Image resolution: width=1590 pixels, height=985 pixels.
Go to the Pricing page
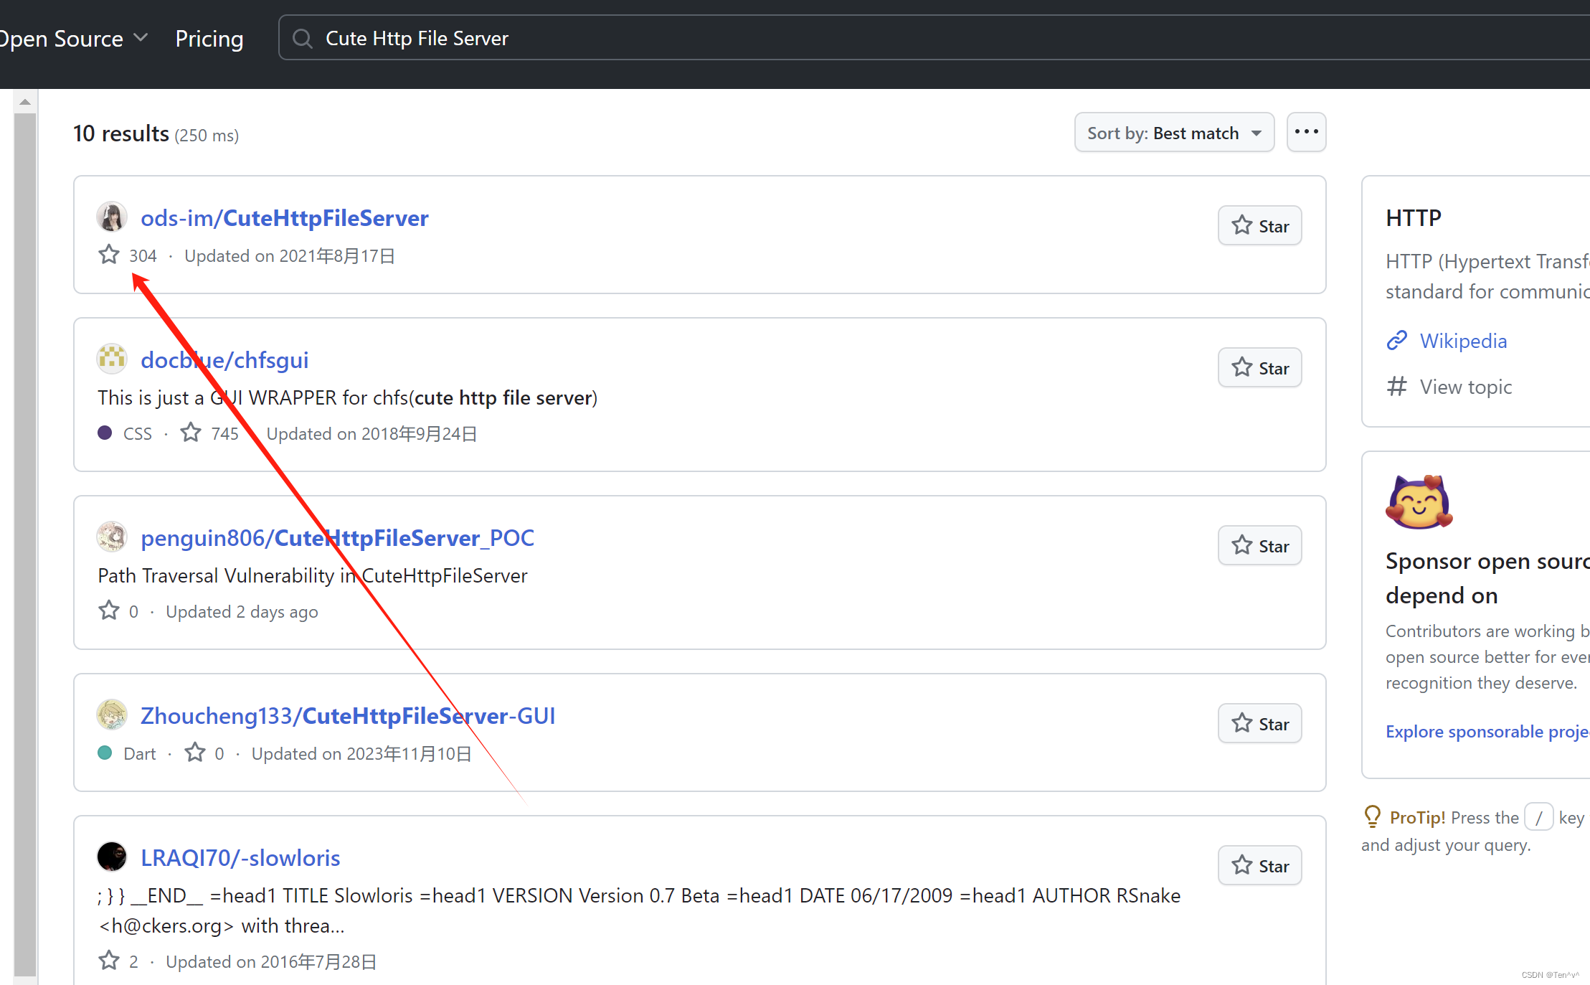coord(209,38)
